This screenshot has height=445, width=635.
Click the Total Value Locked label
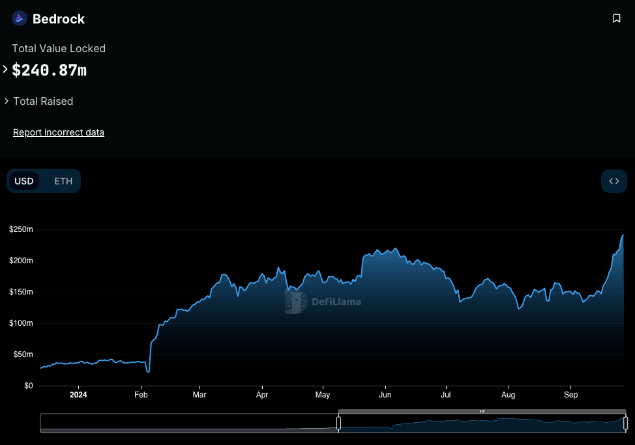[x=59, y=49]
